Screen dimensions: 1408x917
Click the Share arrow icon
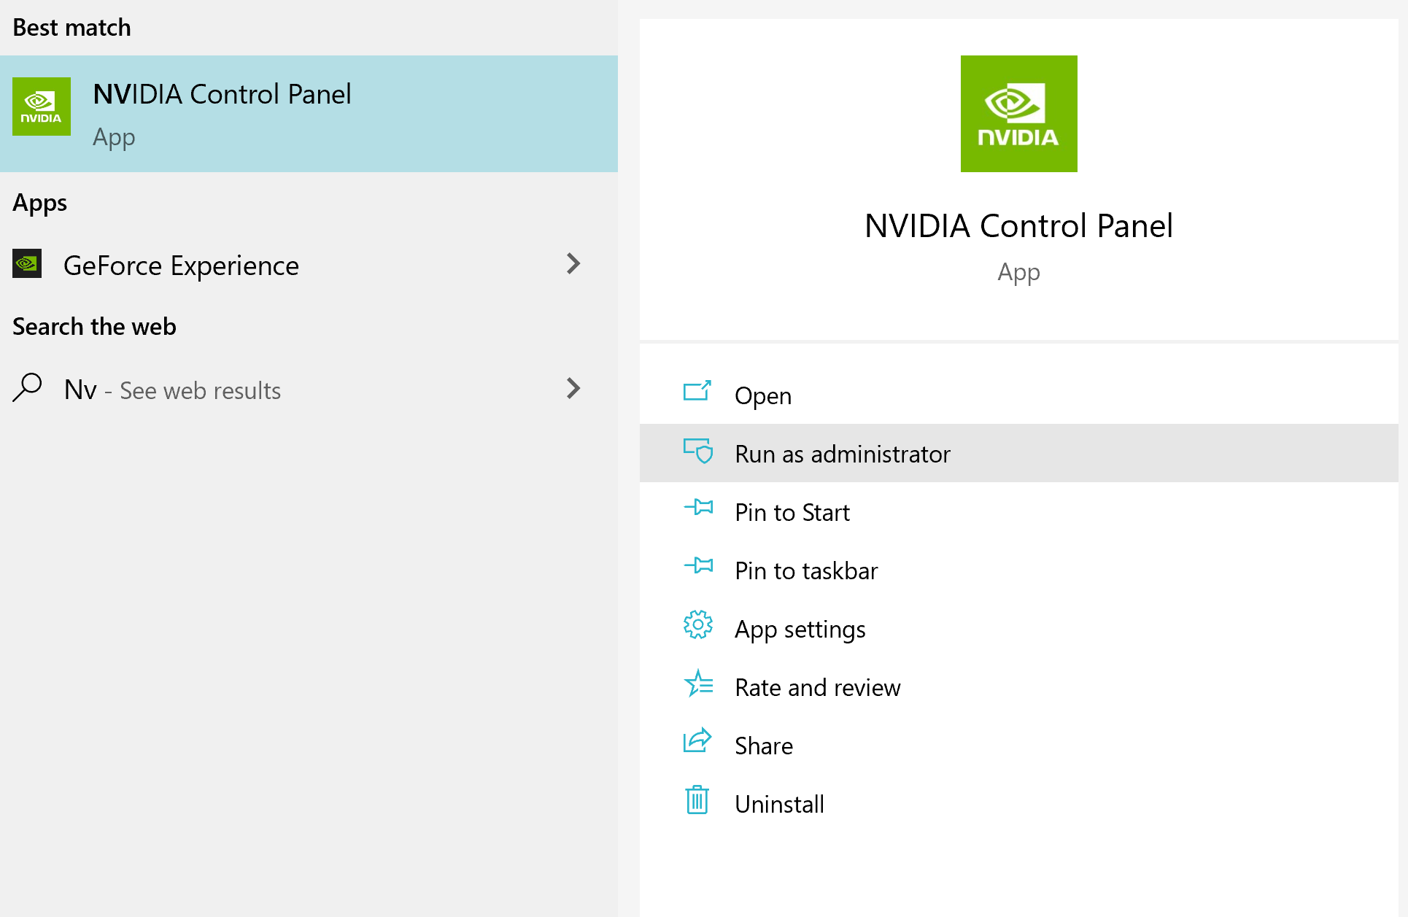697,740
